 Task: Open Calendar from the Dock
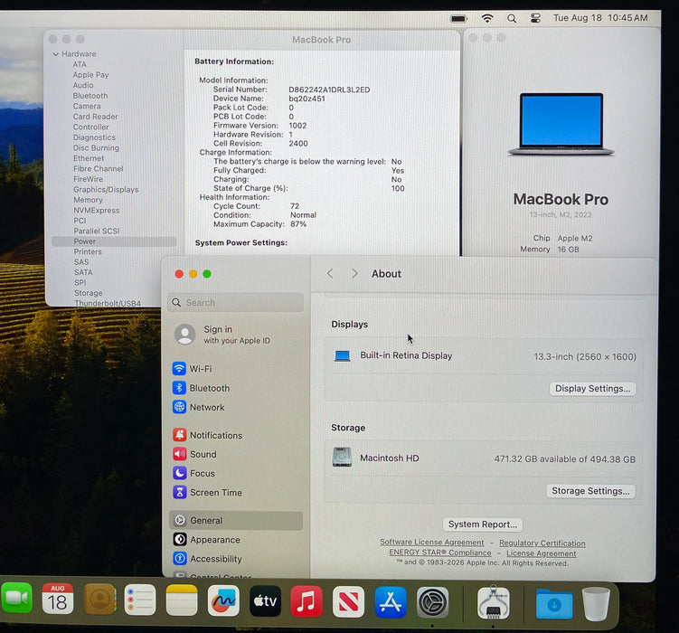tap(58, 600)
